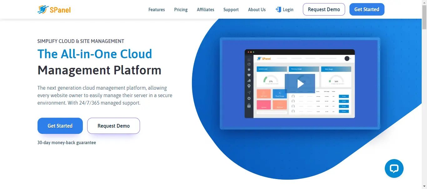The height and width of the screenshot is (189, 427).
Task: Navigate to the Support page
Action: pyautogui.click(x=231, y=10)
